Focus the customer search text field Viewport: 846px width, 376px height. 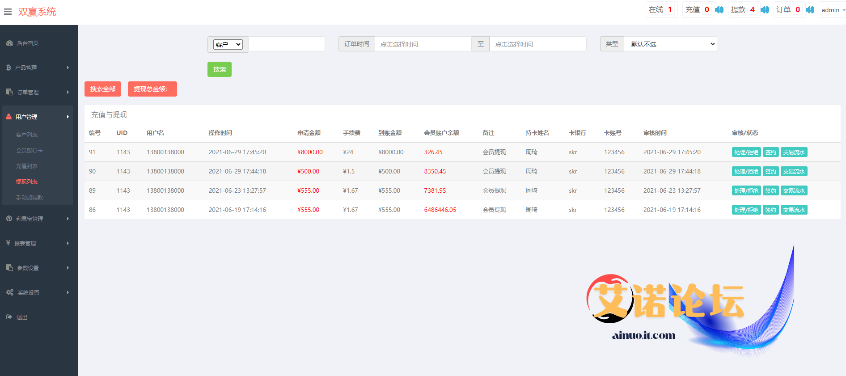[x=287, y=44]
